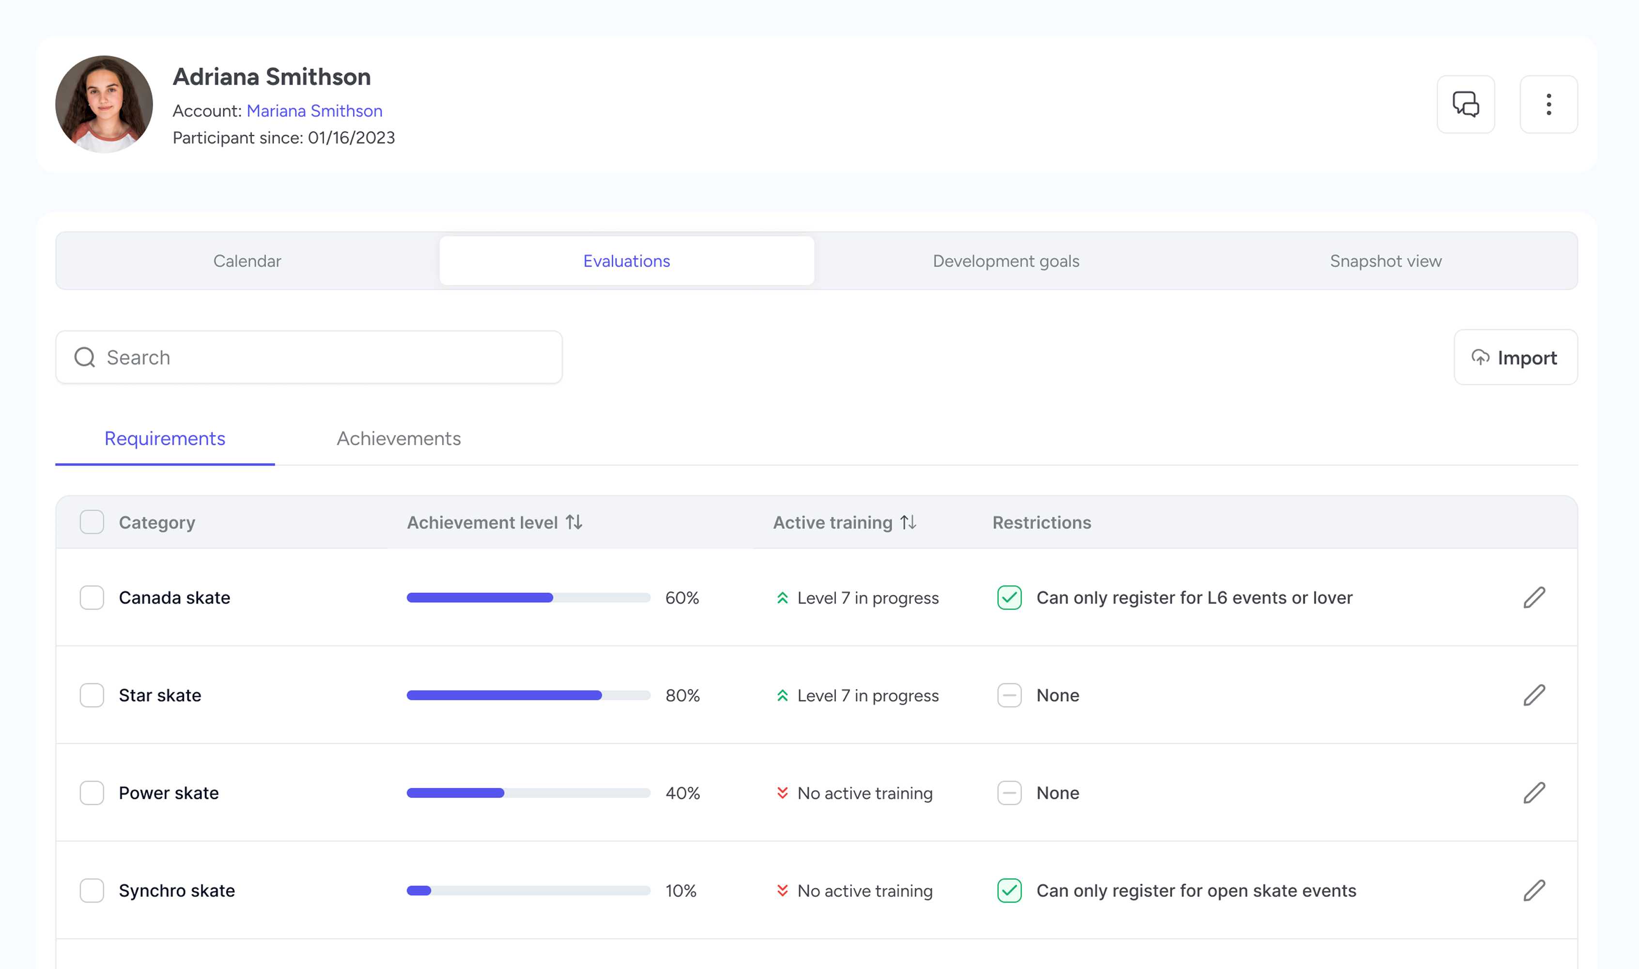This screenshot has width=1639, height=969.
Task: Click the cloud upload icon on Import
Action: point(1481,357)
